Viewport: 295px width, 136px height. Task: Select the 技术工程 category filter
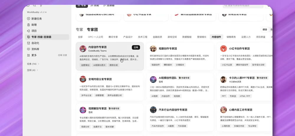click(142, 37)
